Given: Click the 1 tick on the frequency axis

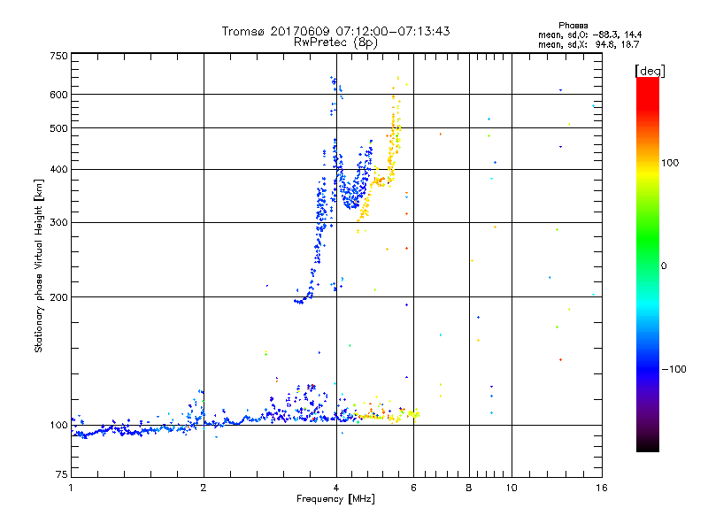Looking at the screenshot, I should pos(71,488).
